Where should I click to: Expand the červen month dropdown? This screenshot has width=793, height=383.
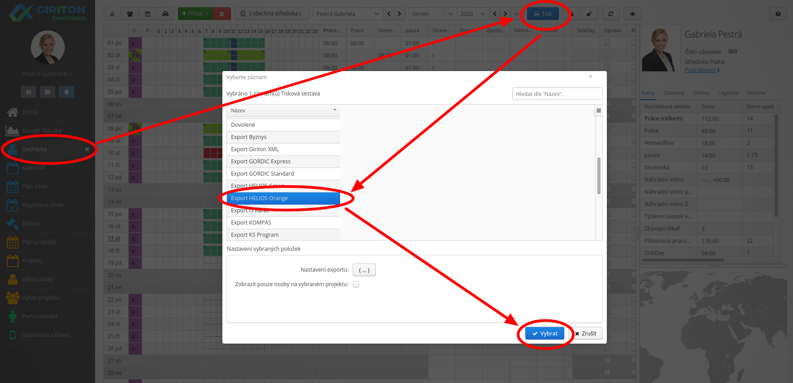(x=450, y=14)
